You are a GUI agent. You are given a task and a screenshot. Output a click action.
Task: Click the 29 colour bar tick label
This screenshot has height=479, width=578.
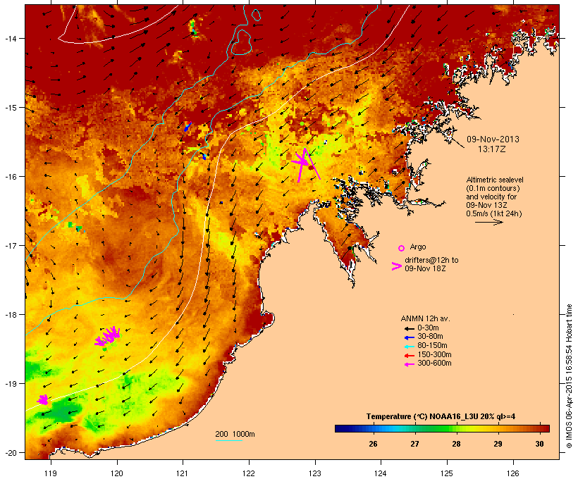click(498, 444)
